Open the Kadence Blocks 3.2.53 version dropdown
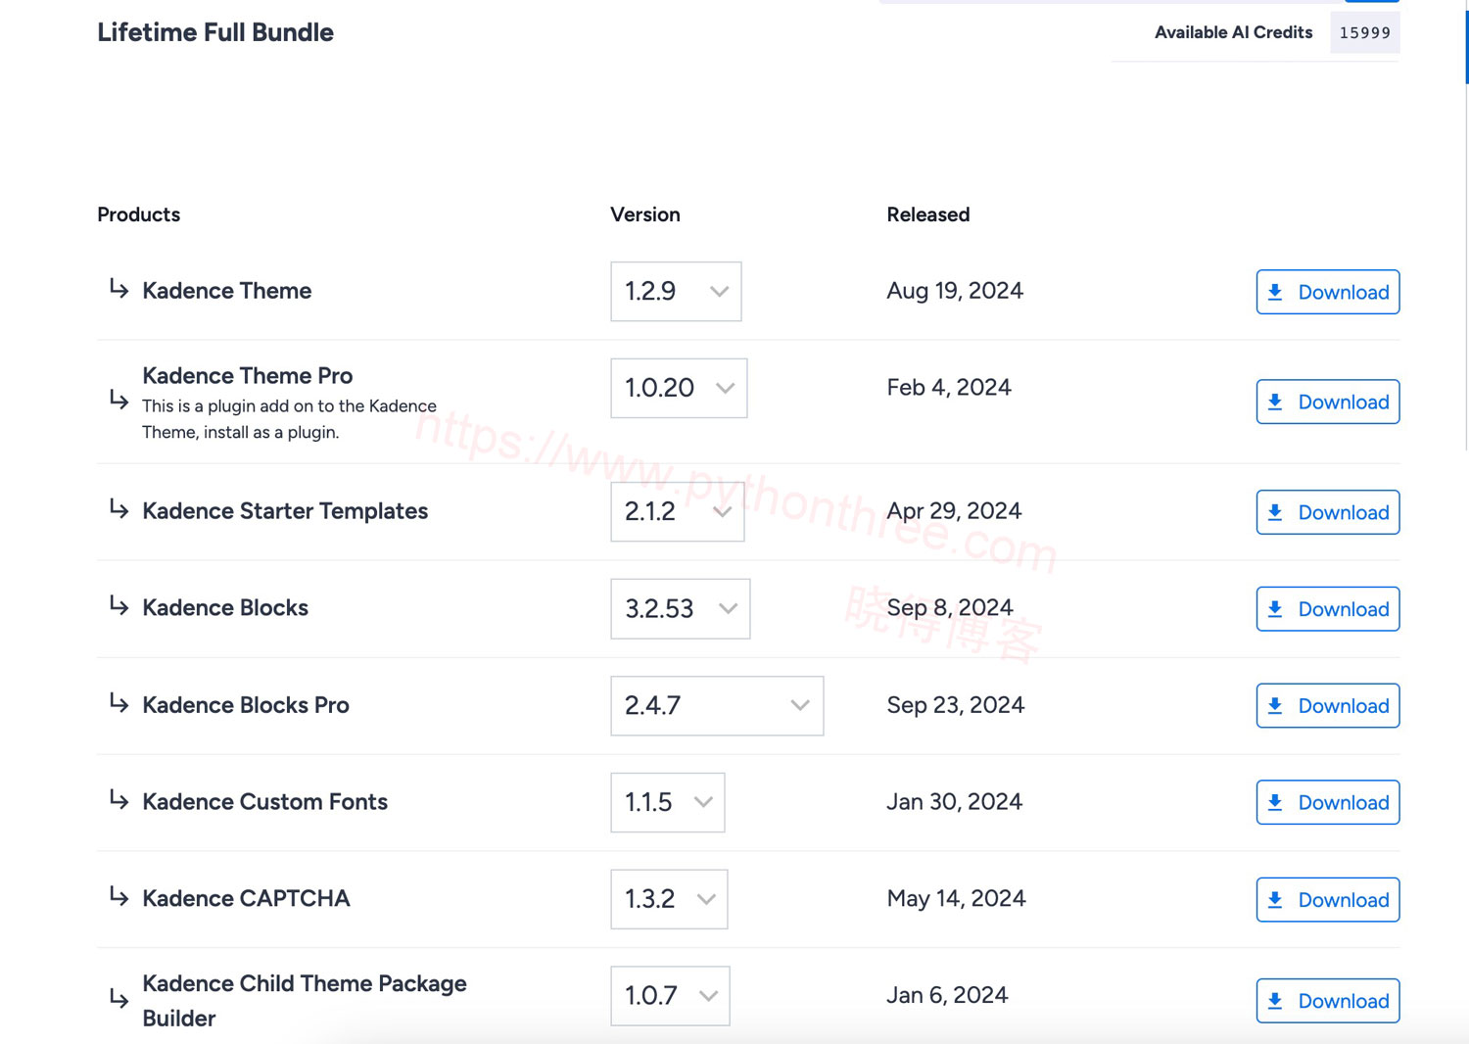This screenshot has height=1044, width=1469. point(680,608)
